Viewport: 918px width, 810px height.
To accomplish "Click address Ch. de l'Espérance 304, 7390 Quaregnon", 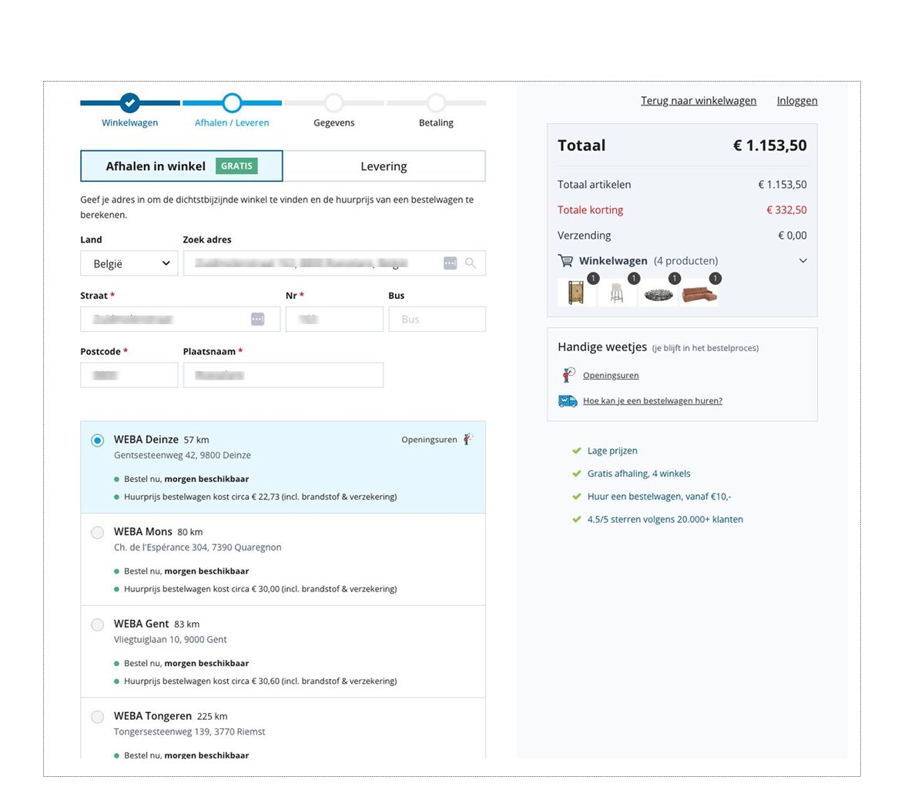I will (x=197, y=547).
